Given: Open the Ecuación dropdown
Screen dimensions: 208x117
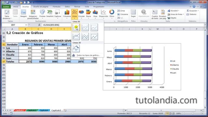Looking at the screenshot, I should [193, 11].
